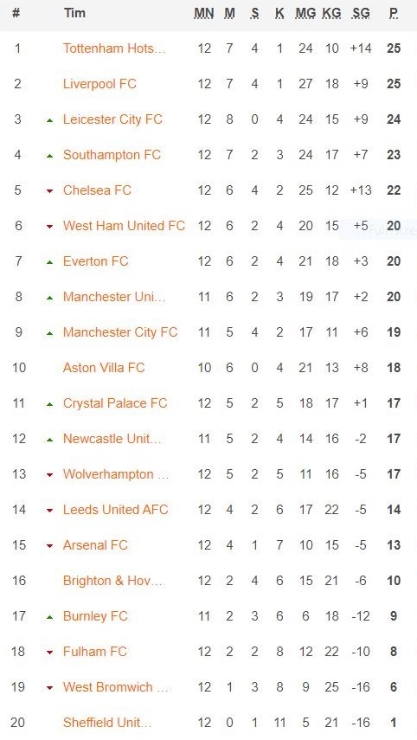Click the red down arrow beside Fulham FC
The image size is (417, 740).
tap(49, 653)
